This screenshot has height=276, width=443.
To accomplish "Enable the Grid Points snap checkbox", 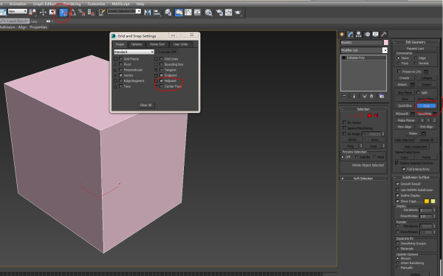I will click(x=121, y=59).
